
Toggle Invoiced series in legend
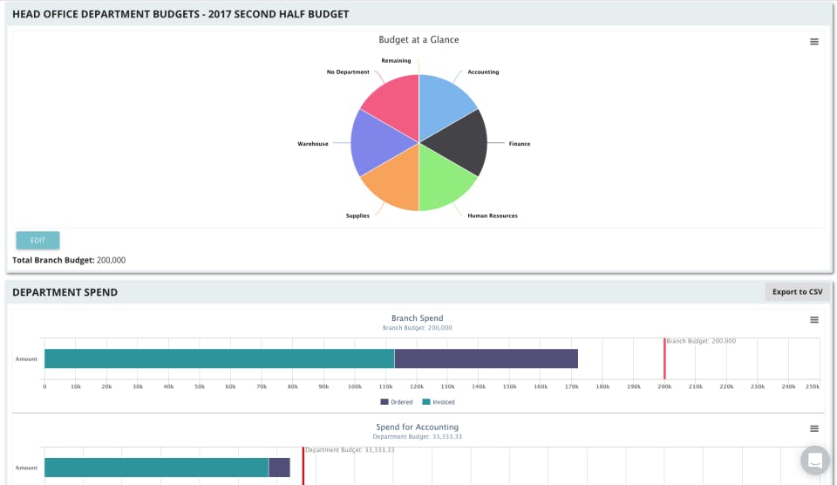[439, 401]
